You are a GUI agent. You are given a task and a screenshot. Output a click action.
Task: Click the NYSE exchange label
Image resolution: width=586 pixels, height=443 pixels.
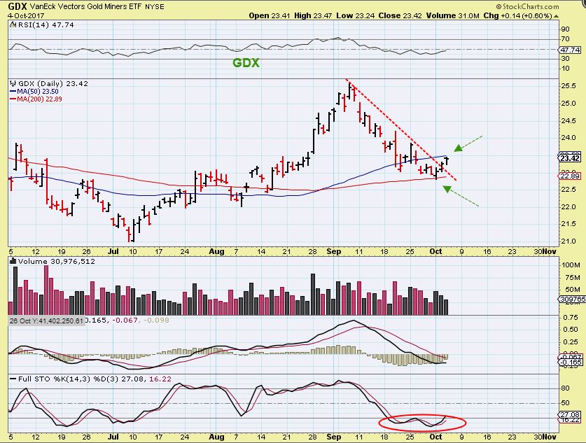click(x=154, y=7)
